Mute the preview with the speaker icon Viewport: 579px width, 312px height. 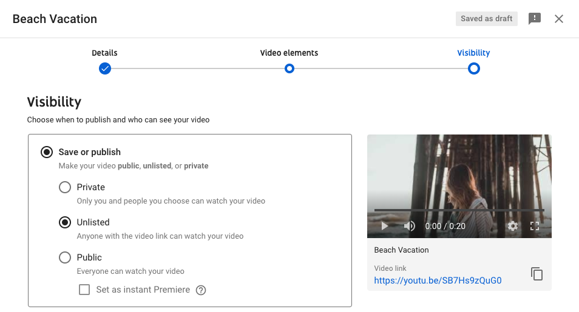[x=409, y=226]
